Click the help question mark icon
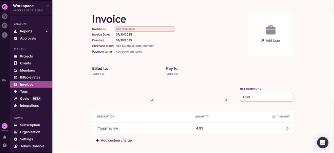 pyautogui.click(x=5, y=145)
